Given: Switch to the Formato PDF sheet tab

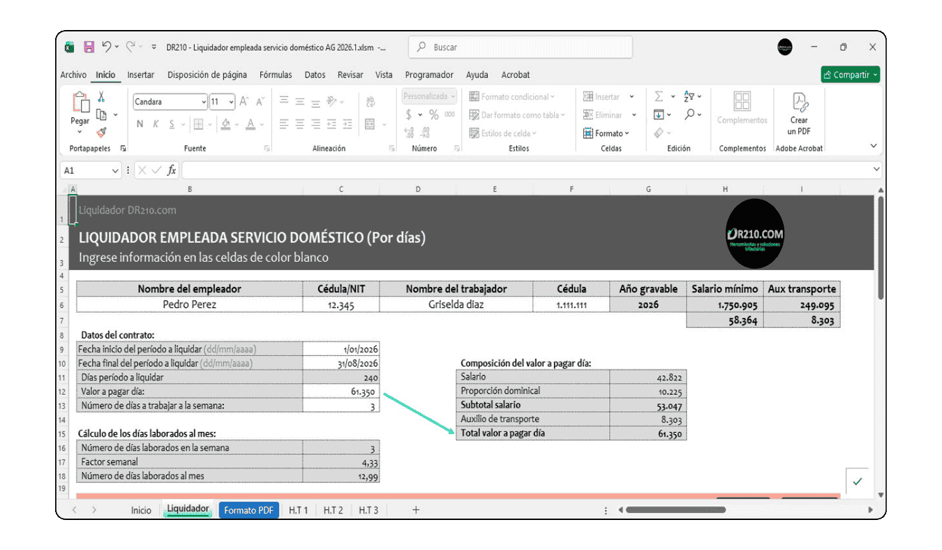Looking at the screenshot, I should click(248, 510).
